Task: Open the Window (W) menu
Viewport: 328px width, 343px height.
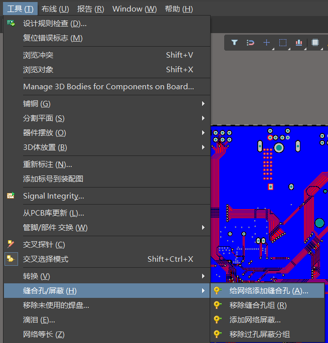Action: [134, 9]
